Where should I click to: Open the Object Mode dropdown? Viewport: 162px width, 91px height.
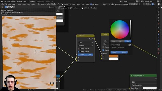11,4
